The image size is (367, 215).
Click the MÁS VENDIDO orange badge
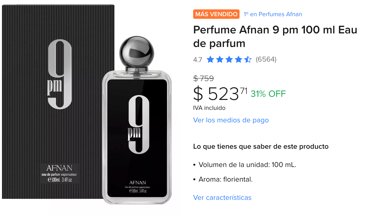click(216, 14)
